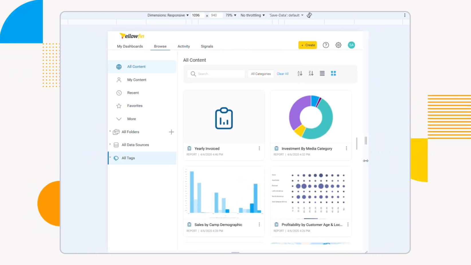Screen dimensions: 471x265
Task: Click the help question mark icon
Action: (x=326, y=45)
